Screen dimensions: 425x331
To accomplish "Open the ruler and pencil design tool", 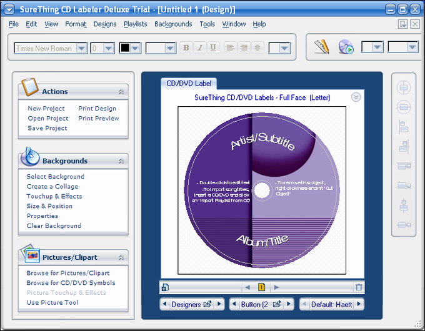I will (x=322, y=47).
